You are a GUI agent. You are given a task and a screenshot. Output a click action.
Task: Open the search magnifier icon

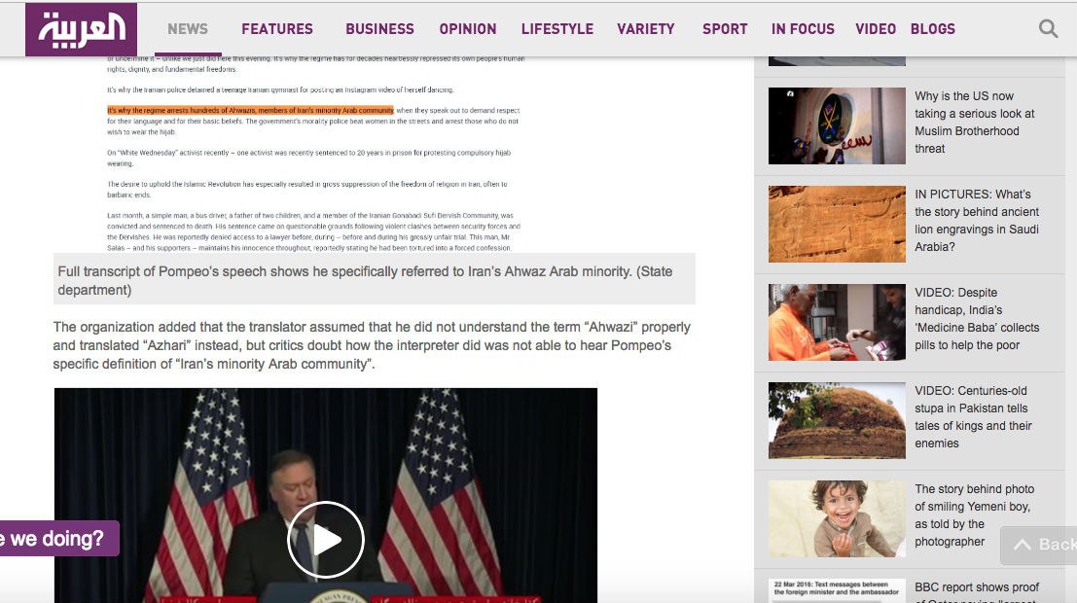coord(1048,29)
